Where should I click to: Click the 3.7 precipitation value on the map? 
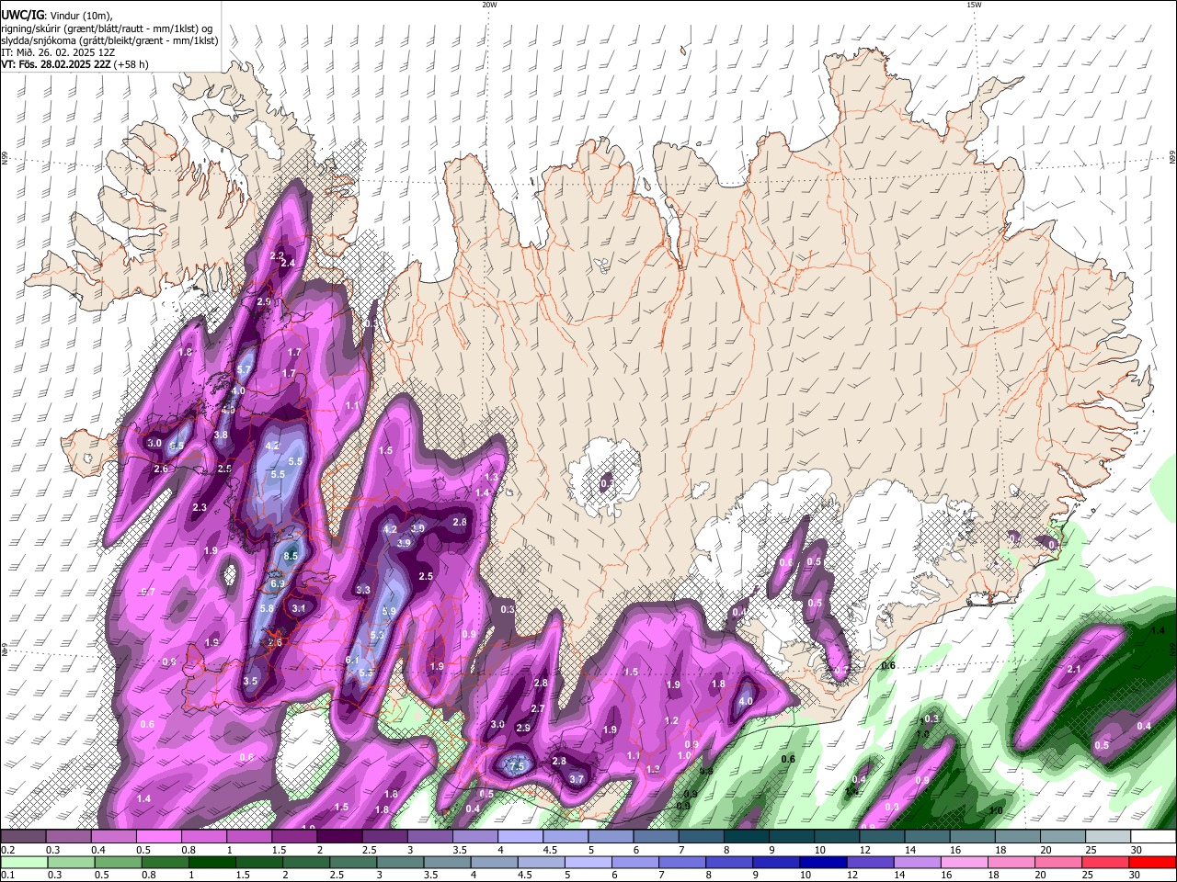[577, 778]
